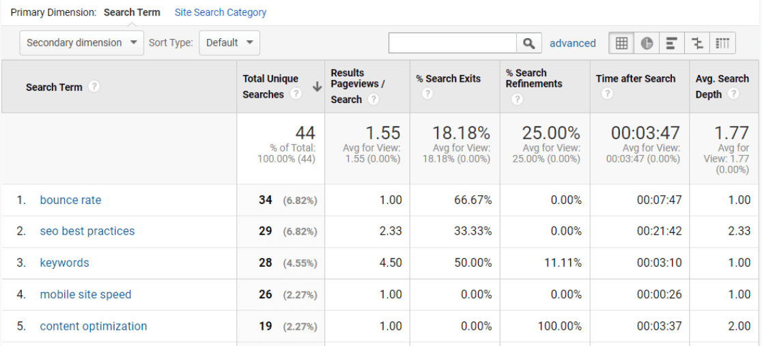762x346 pixels.
Task: Click the advanced filter link
Action: click(572, 43)
